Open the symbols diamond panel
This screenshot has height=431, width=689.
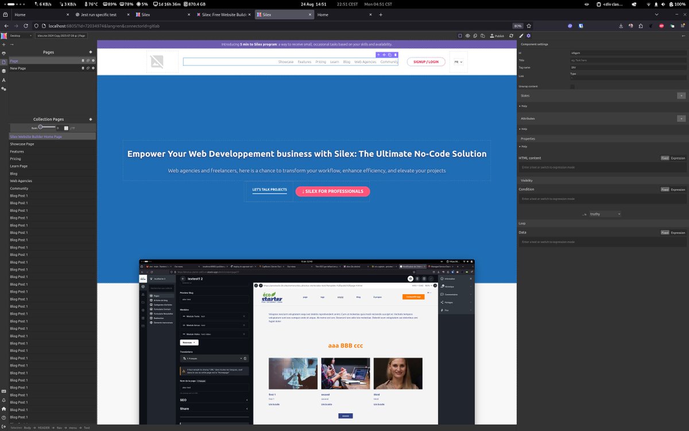[3, 53]
